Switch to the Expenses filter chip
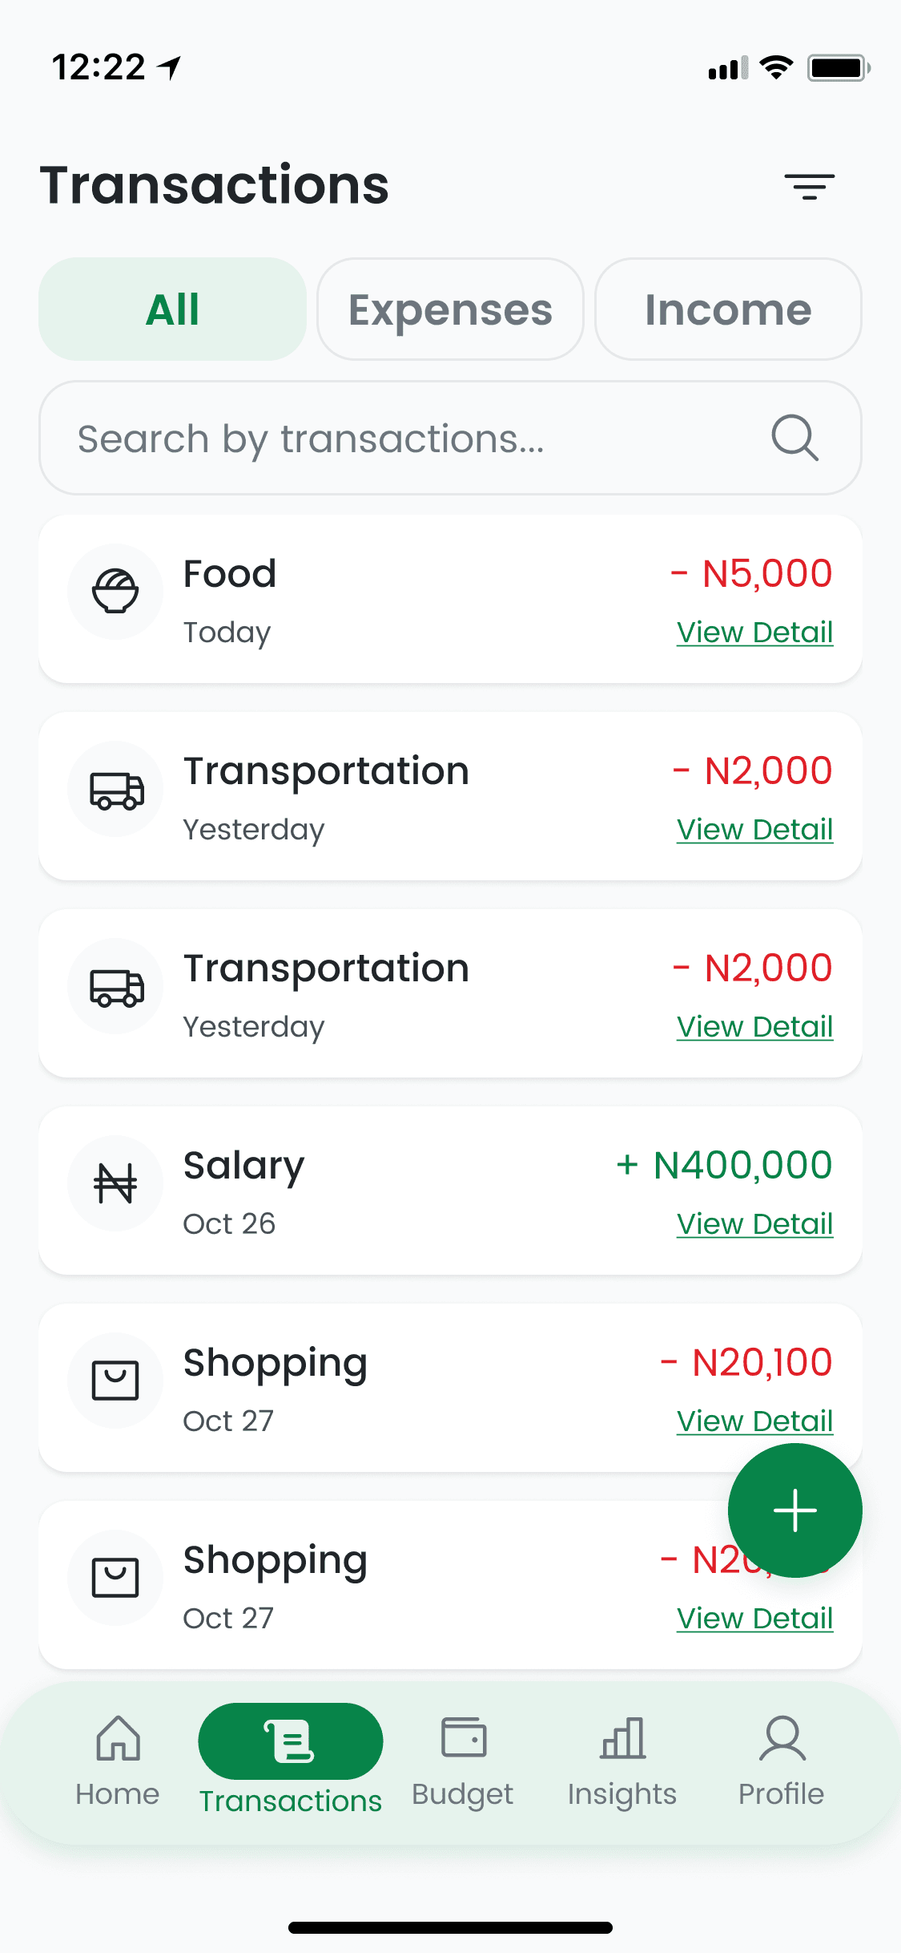 pos(450,309)
